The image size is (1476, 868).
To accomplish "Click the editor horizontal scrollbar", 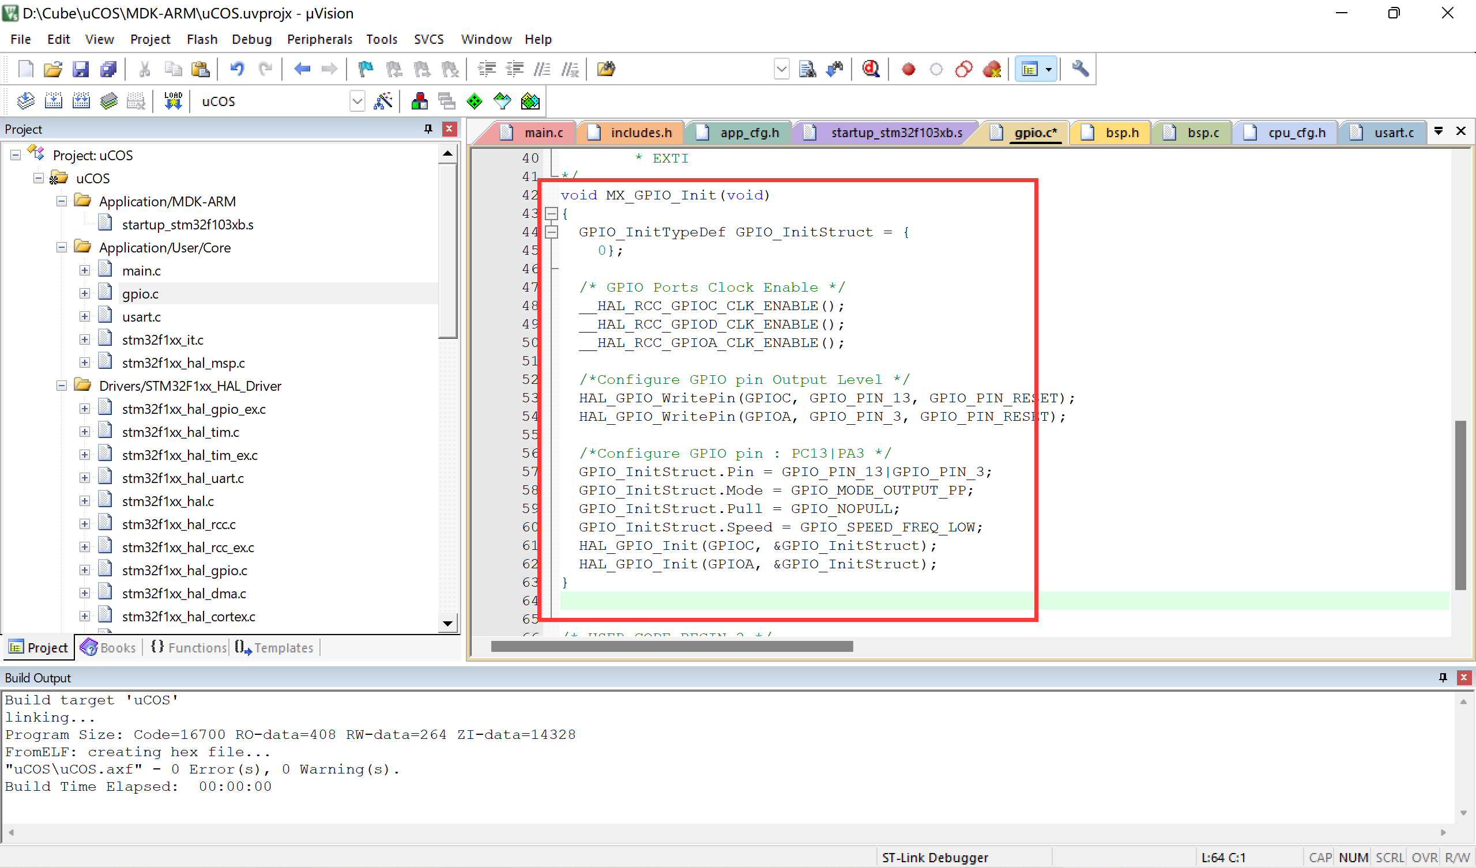I will (671, 646).
